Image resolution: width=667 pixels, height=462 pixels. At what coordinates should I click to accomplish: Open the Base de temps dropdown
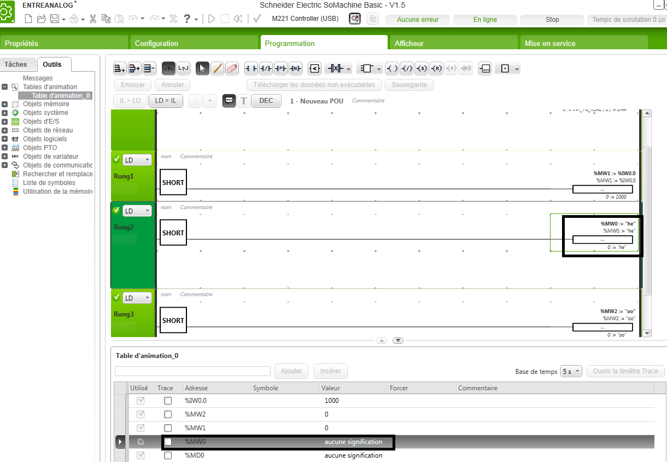[571, 371]
